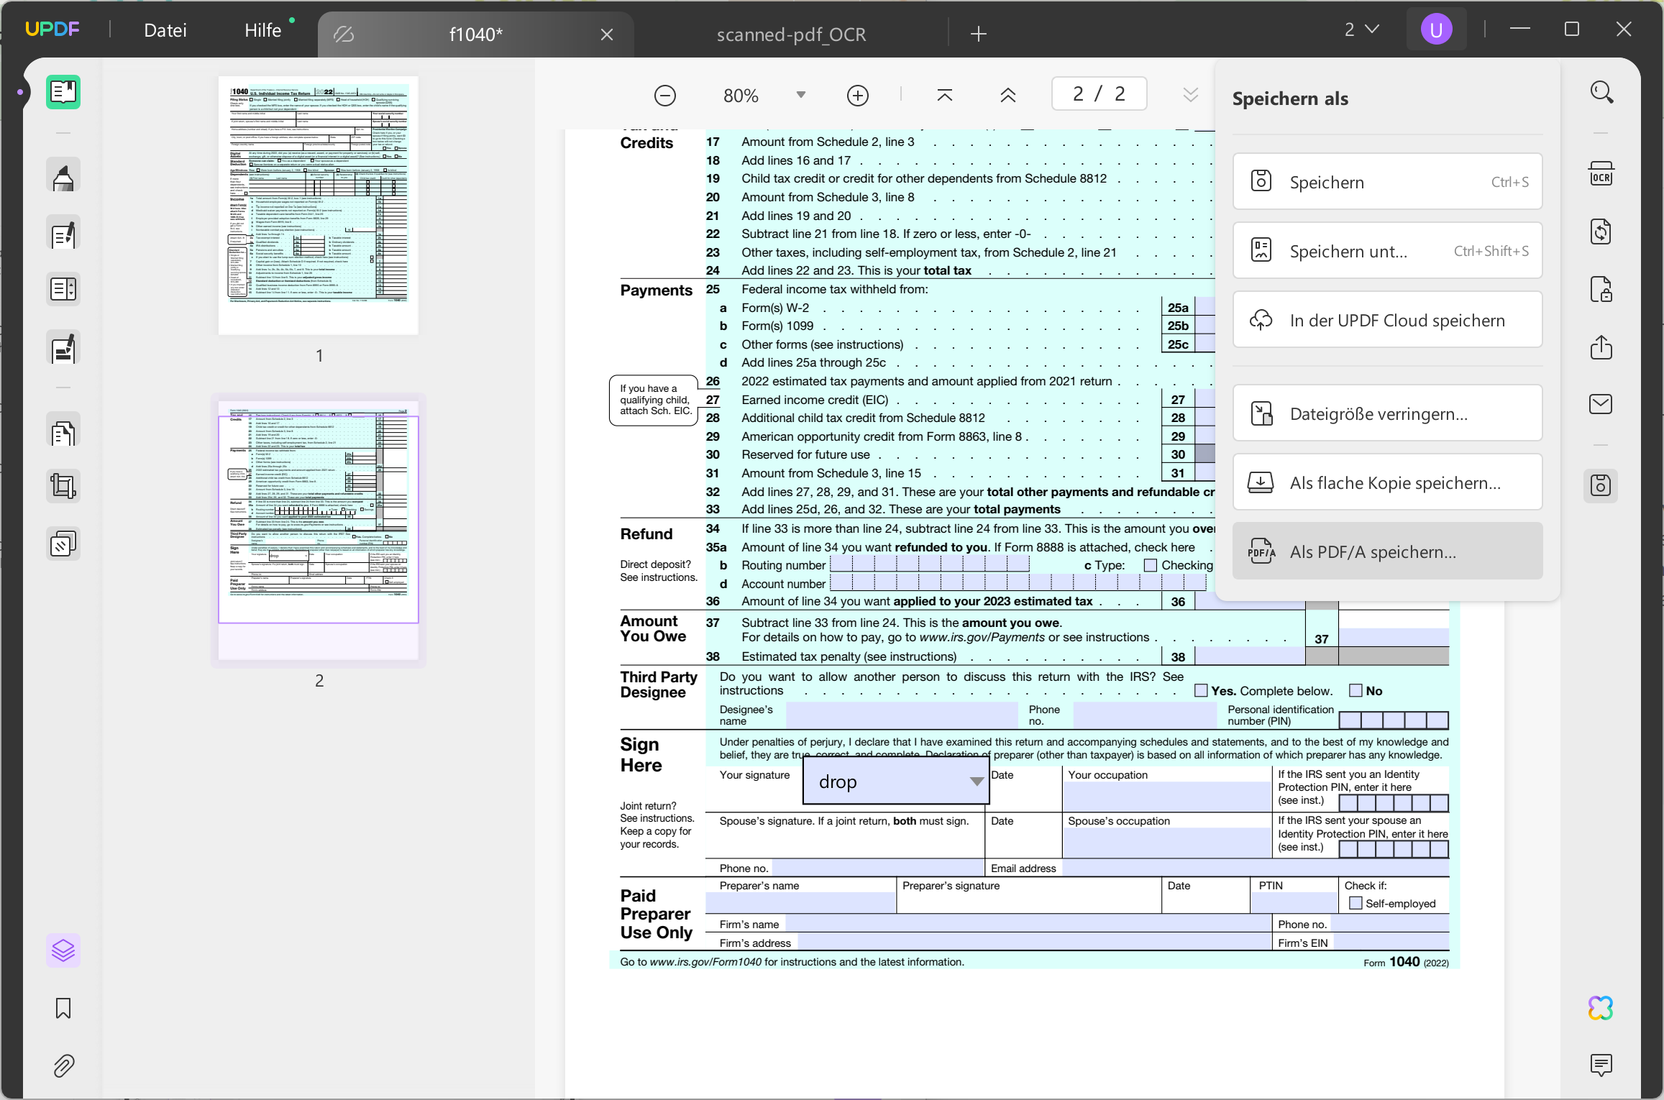1664x1100 pixels.
Task: Open the search icon in the right sidebar
Action: coord(1601,92)
